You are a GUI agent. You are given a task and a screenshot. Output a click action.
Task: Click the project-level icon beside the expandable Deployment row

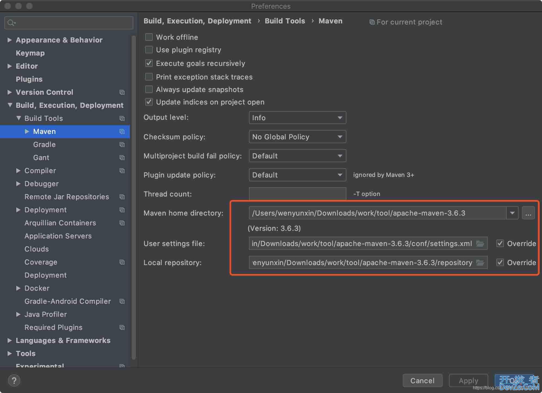[122, 210]
